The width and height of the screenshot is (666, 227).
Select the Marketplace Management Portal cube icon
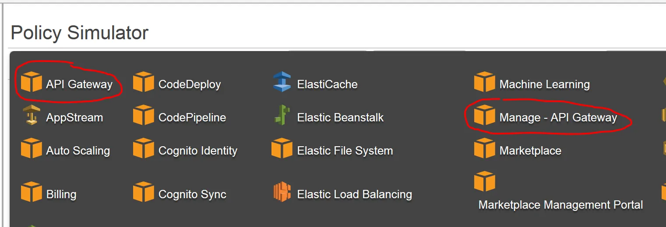pyautogui.click(x=484, y=181)
